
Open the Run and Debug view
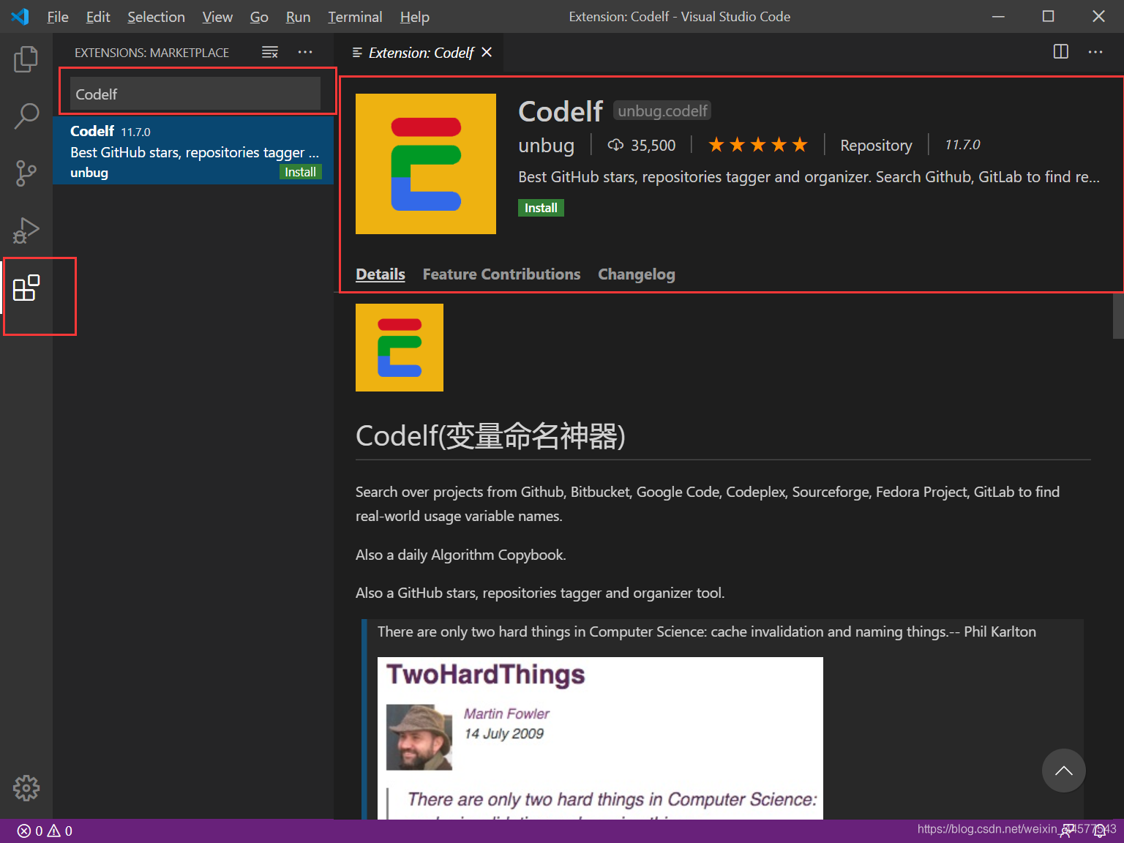click(x=26, y=230)
